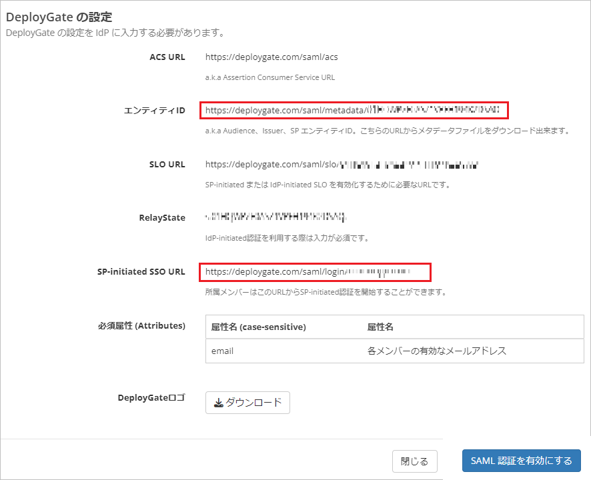Click the SAML 認証を有効にする button
Screen dimensions: 591x480
click(x=521, y=461)
